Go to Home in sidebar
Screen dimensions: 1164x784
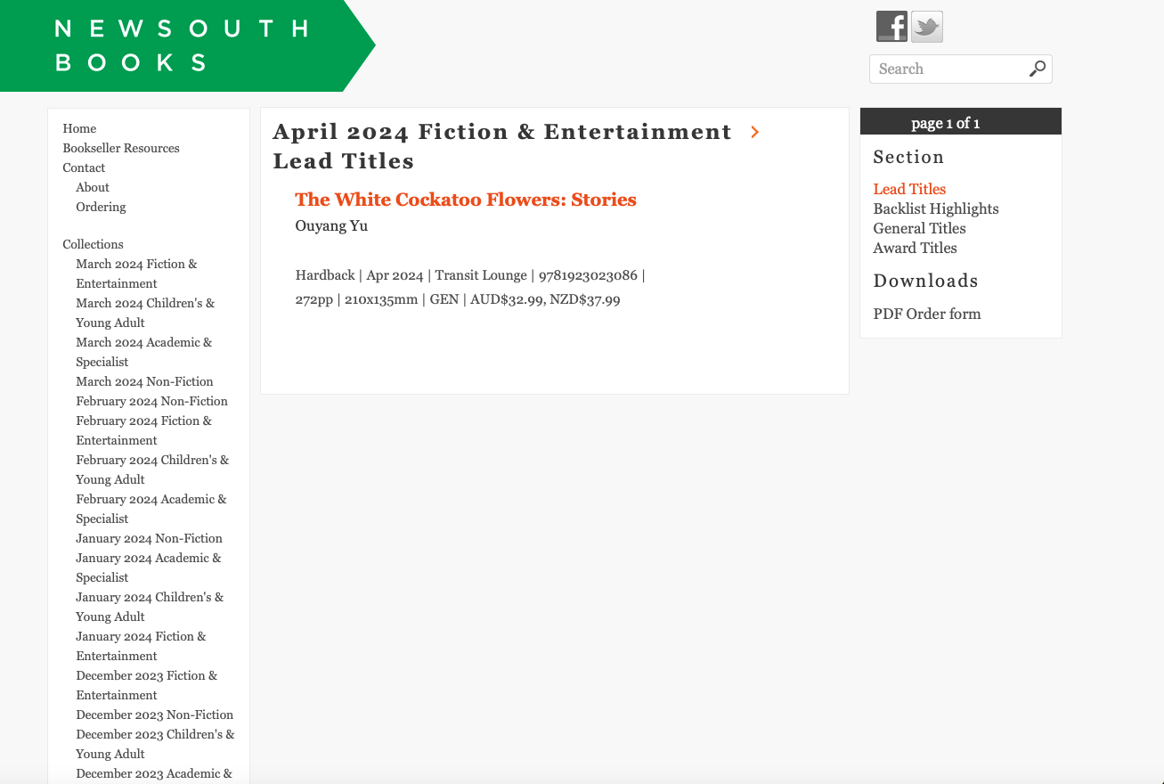click(79, 128)
